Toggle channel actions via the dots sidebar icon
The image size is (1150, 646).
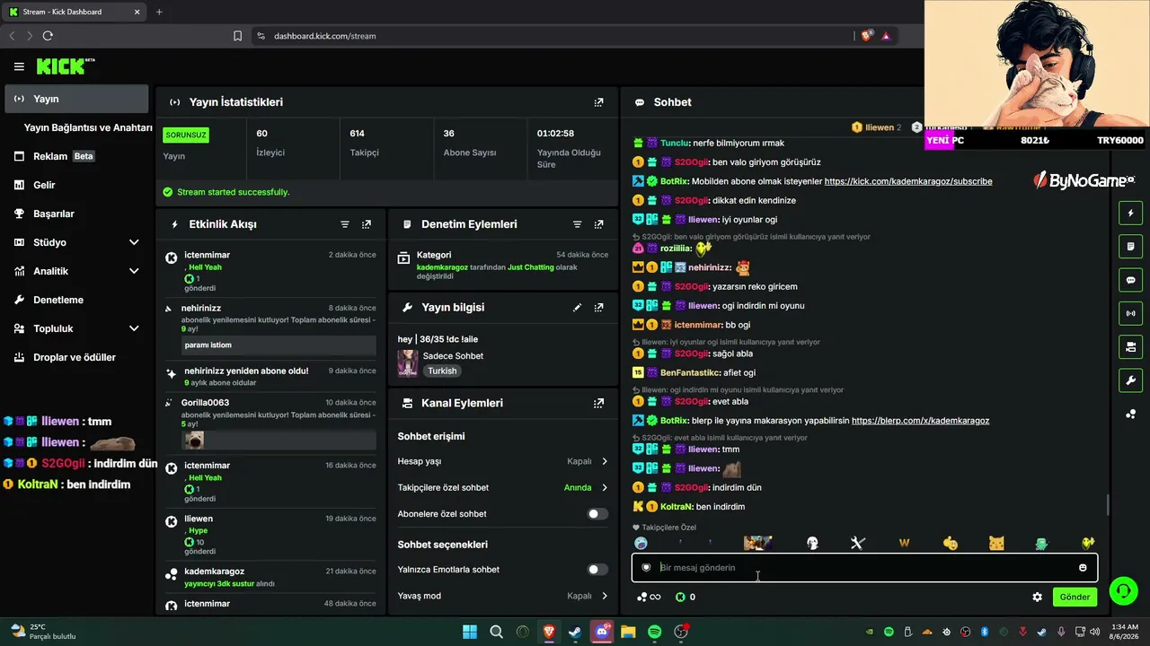(x=1130, y=414)
